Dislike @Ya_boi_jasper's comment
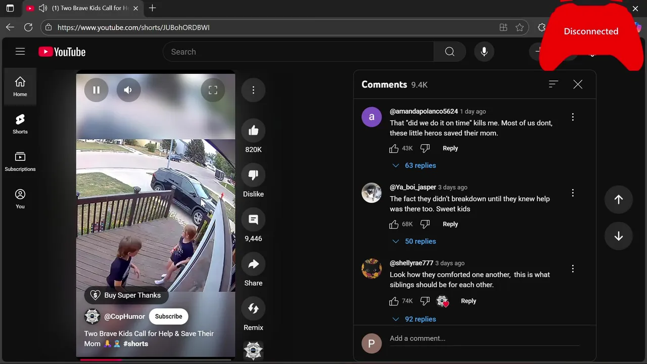647x364 pixels. 425,224
